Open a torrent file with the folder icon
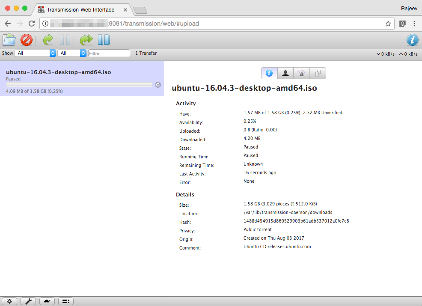This screenshot has width=422, height=306. click(9, 40)
